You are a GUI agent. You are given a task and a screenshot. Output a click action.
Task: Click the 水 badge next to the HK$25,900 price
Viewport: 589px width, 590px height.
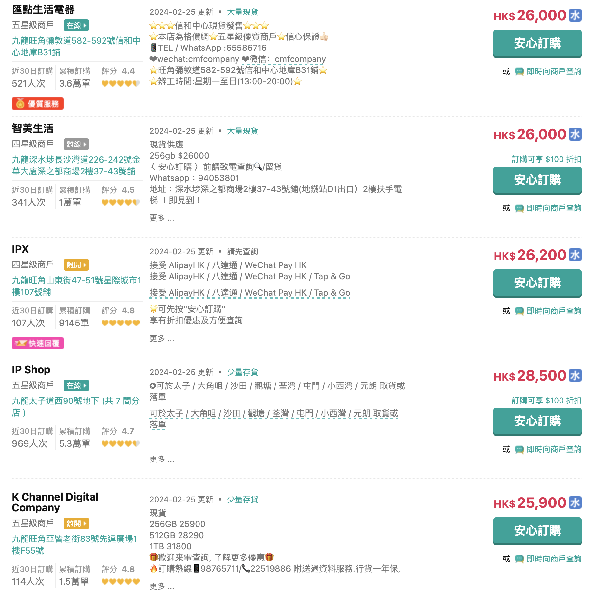click(575, 503)
